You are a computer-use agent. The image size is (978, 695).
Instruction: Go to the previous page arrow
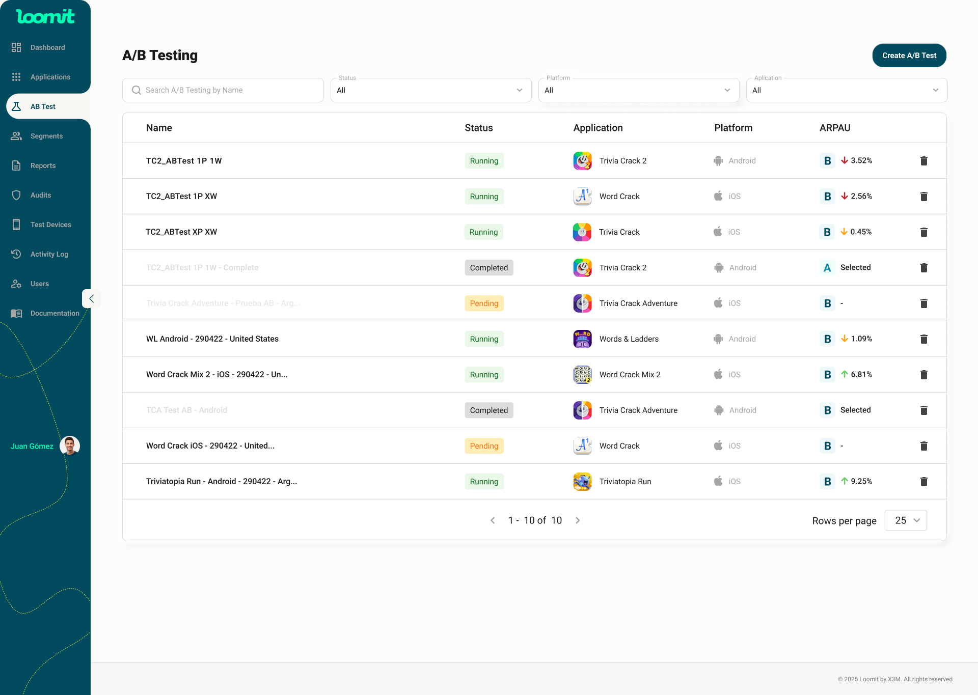click(493, 520)
